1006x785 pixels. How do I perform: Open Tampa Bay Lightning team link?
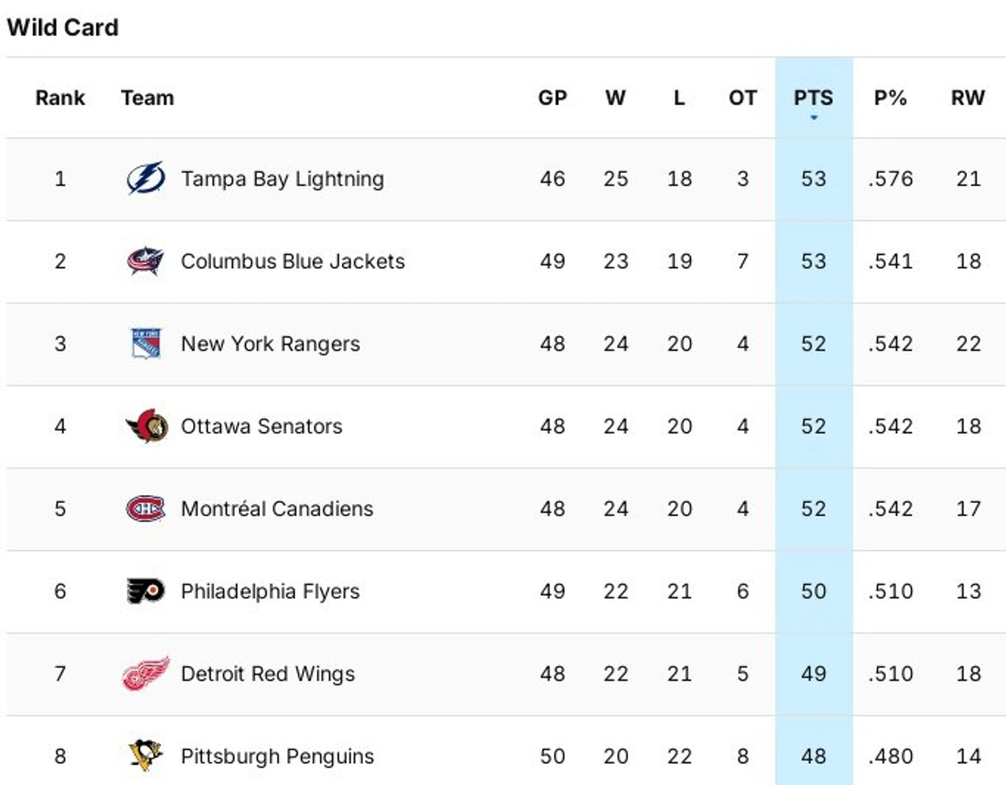pyautogui.click(x=283, y=179)
